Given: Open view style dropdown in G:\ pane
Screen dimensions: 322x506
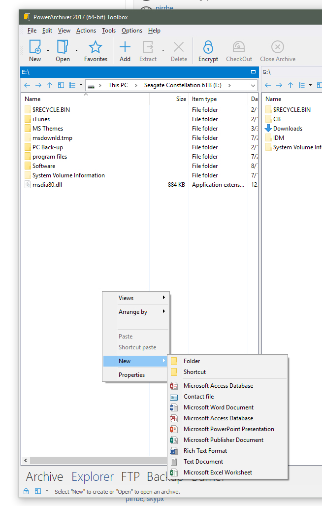Looking at the screenshot, I should (310, 85).
